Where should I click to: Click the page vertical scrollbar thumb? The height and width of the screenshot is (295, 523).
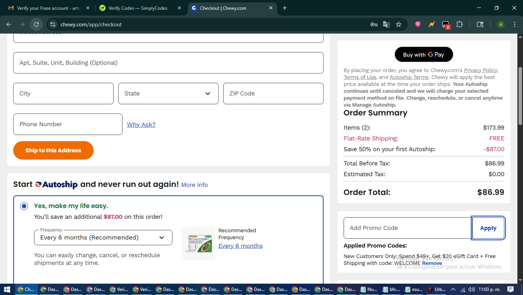click(520, 96)
